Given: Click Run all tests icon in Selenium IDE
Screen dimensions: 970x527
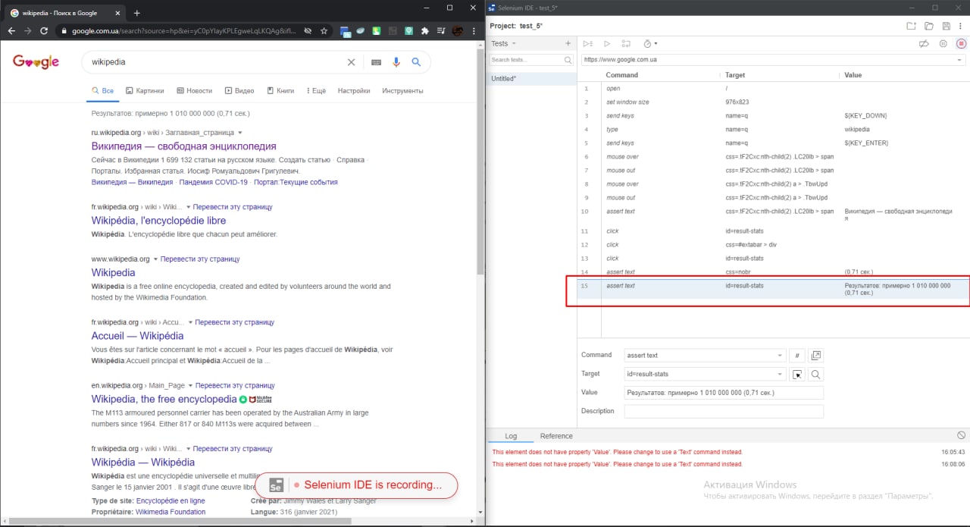Looking at the screenshot, I should click(x=588, y=44).
